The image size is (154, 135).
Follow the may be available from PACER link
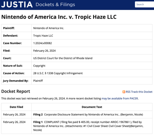(x=120, y=98)
